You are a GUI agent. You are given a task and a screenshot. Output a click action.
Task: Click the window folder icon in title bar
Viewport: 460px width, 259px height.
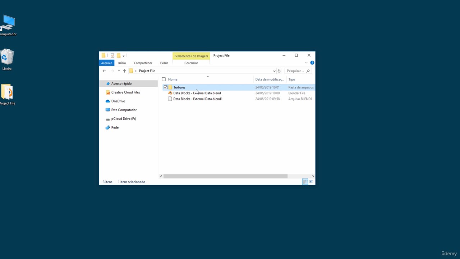[103, 55]
